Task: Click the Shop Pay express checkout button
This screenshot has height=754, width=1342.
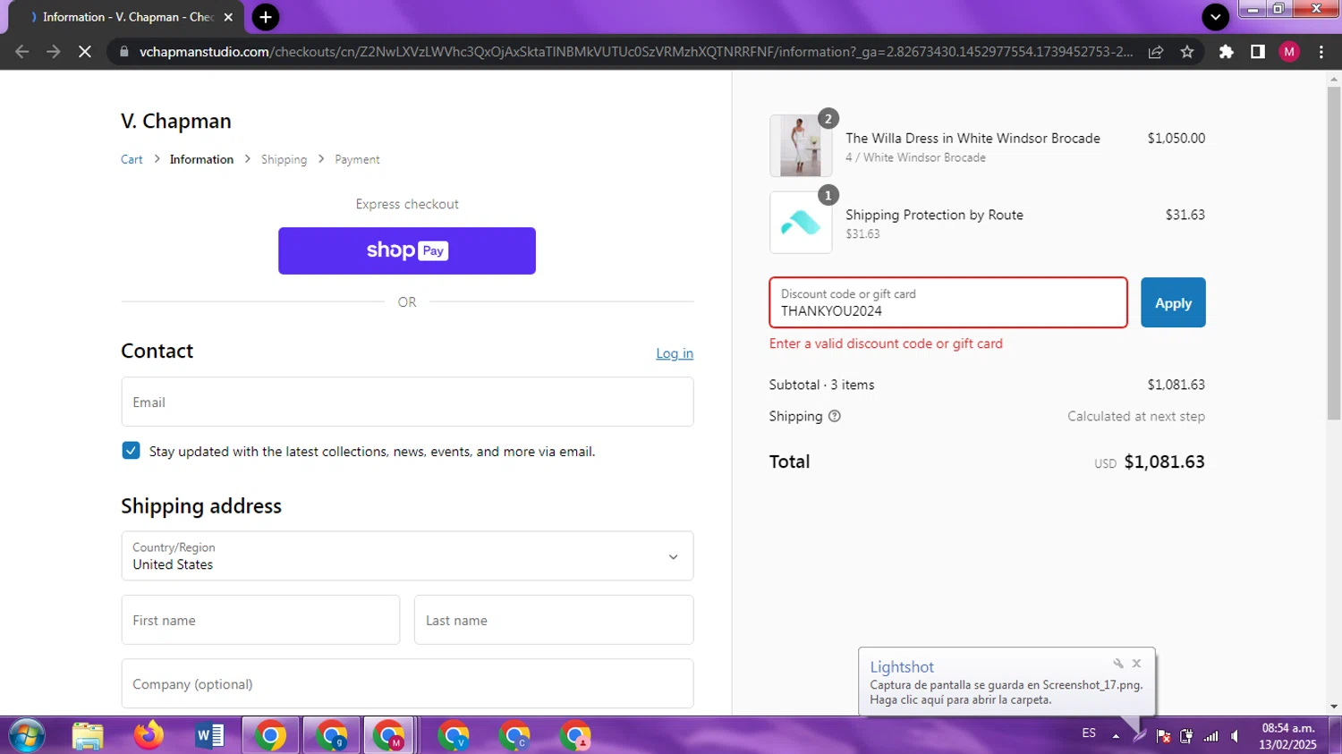Action: pos(406,250)
